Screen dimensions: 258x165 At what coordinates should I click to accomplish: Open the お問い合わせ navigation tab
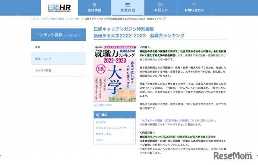194,8
